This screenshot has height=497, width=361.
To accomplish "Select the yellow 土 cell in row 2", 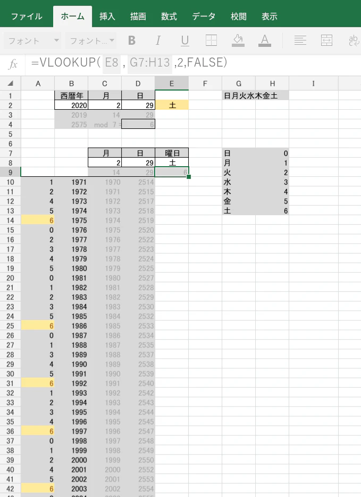I will tap(172, 105).
